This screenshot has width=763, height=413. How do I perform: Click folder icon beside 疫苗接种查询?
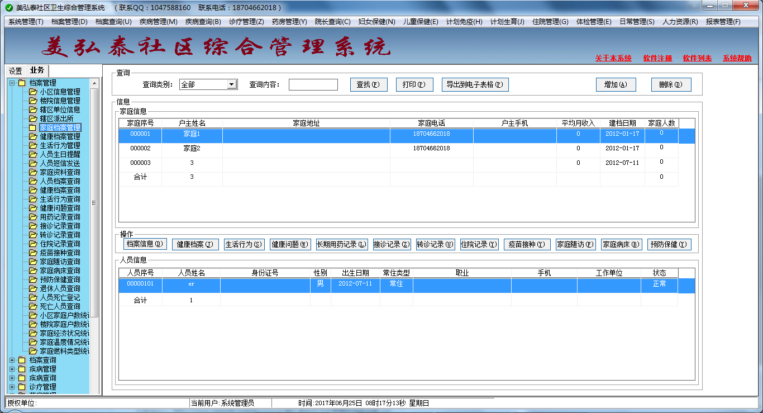pyautogui.click(x=33, y=253)
